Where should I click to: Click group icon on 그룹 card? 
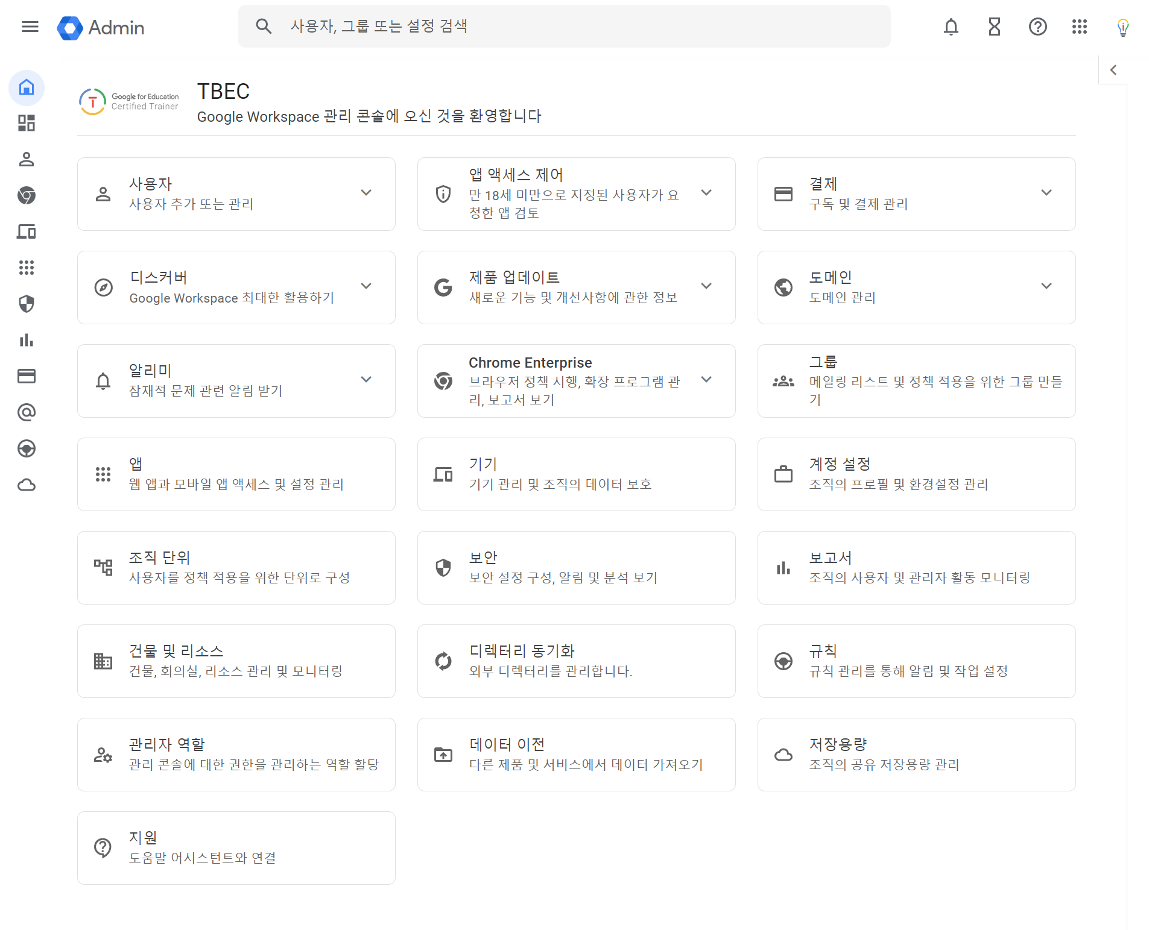click(783, 382)
